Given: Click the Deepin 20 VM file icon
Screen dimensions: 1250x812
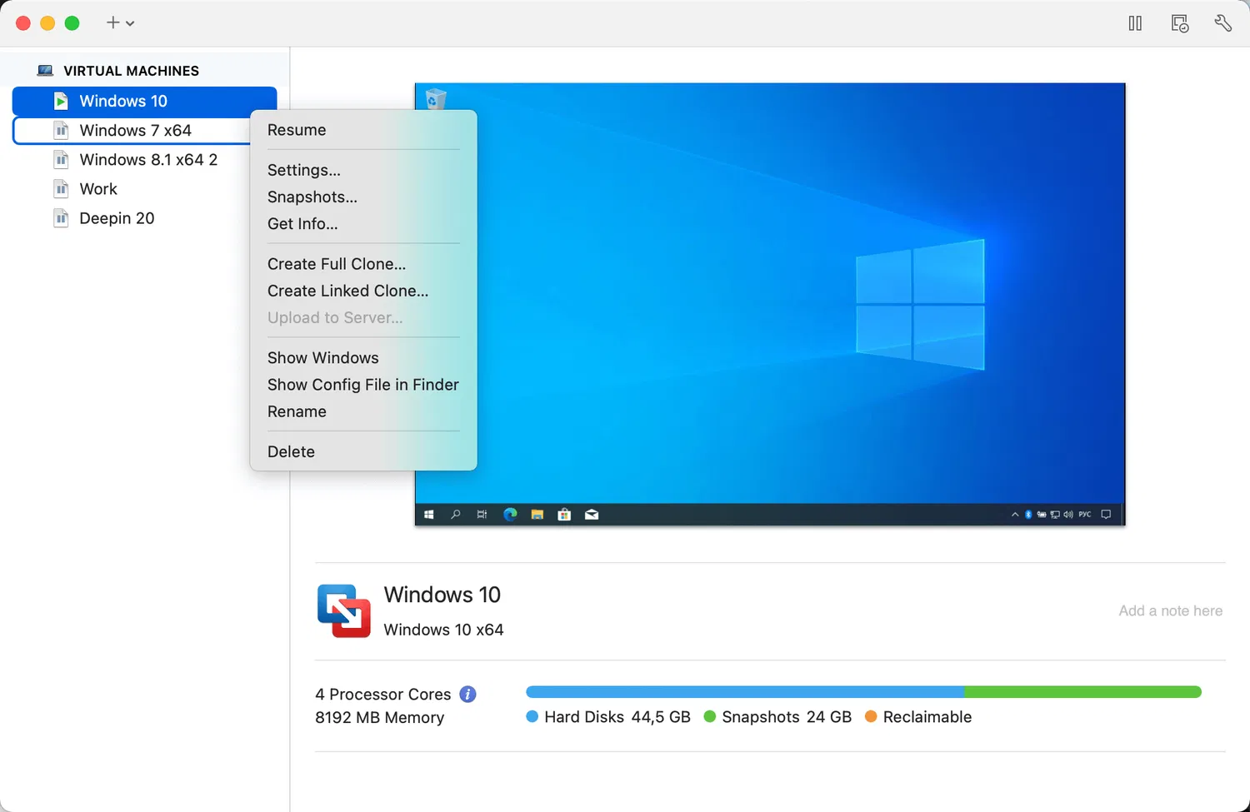Looking at the screenshot, I should (x=61, y=218).
